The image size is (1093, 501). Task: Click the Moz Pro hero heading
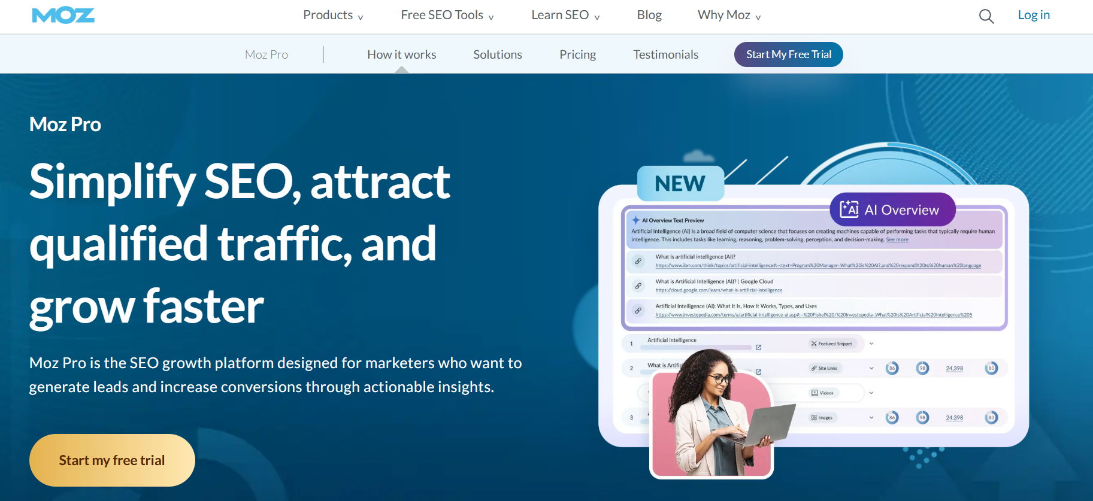(65, 125)
